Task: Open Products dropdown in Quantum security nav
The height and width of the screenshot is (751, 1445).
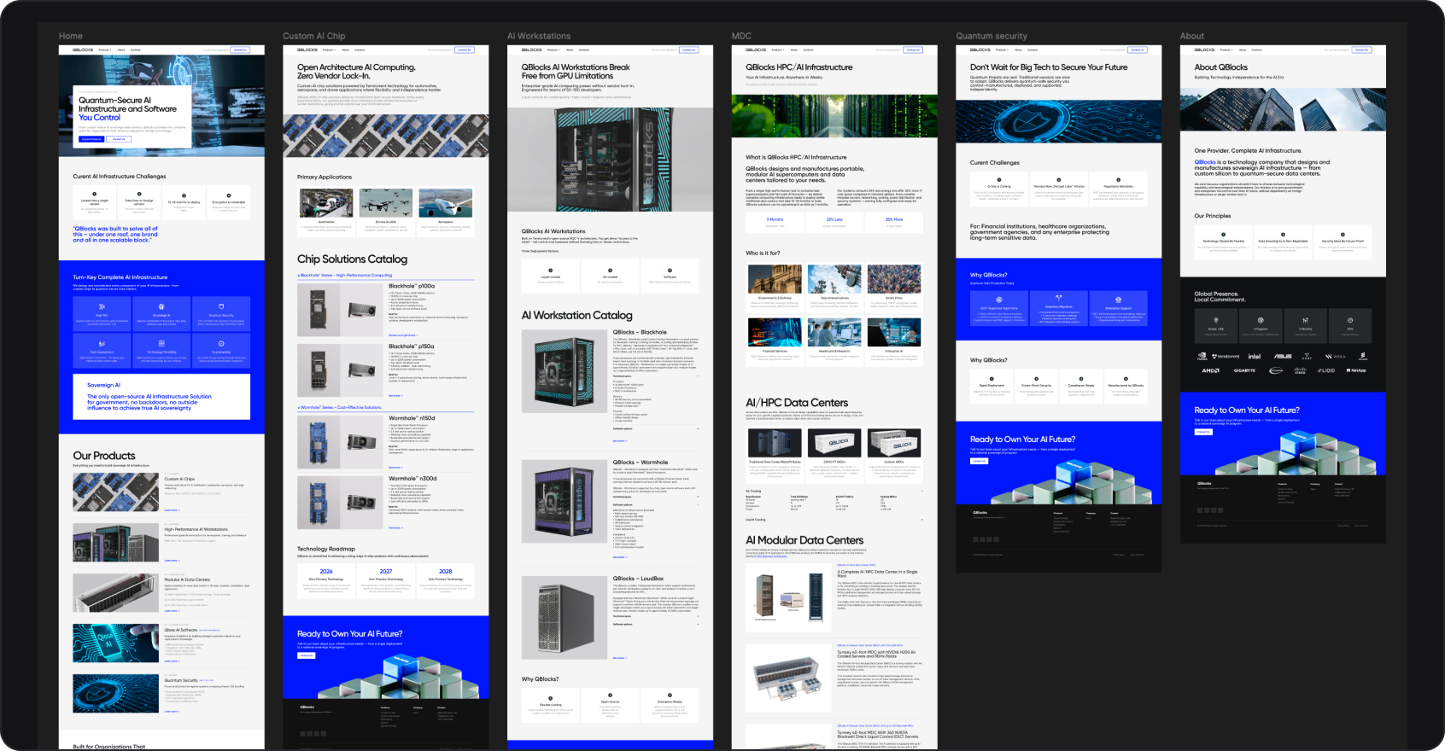Action: [1002, 49]
